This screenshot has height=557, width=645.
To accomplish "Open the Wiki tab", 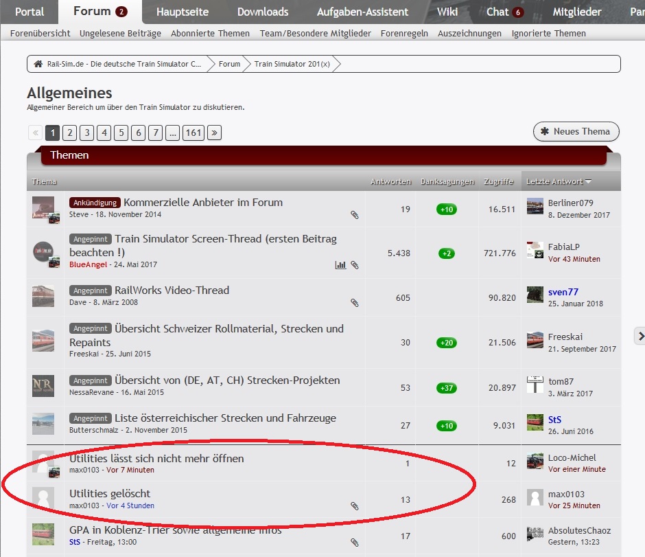I will point(447,12).
